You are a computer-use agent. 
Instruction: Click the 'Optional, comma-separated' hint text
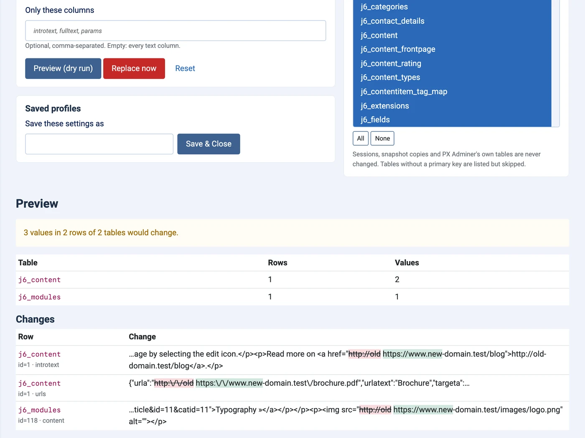(x=103, y=46)
